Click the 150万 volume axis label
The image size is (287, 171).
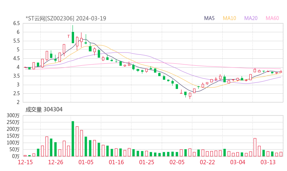(13, 136)
